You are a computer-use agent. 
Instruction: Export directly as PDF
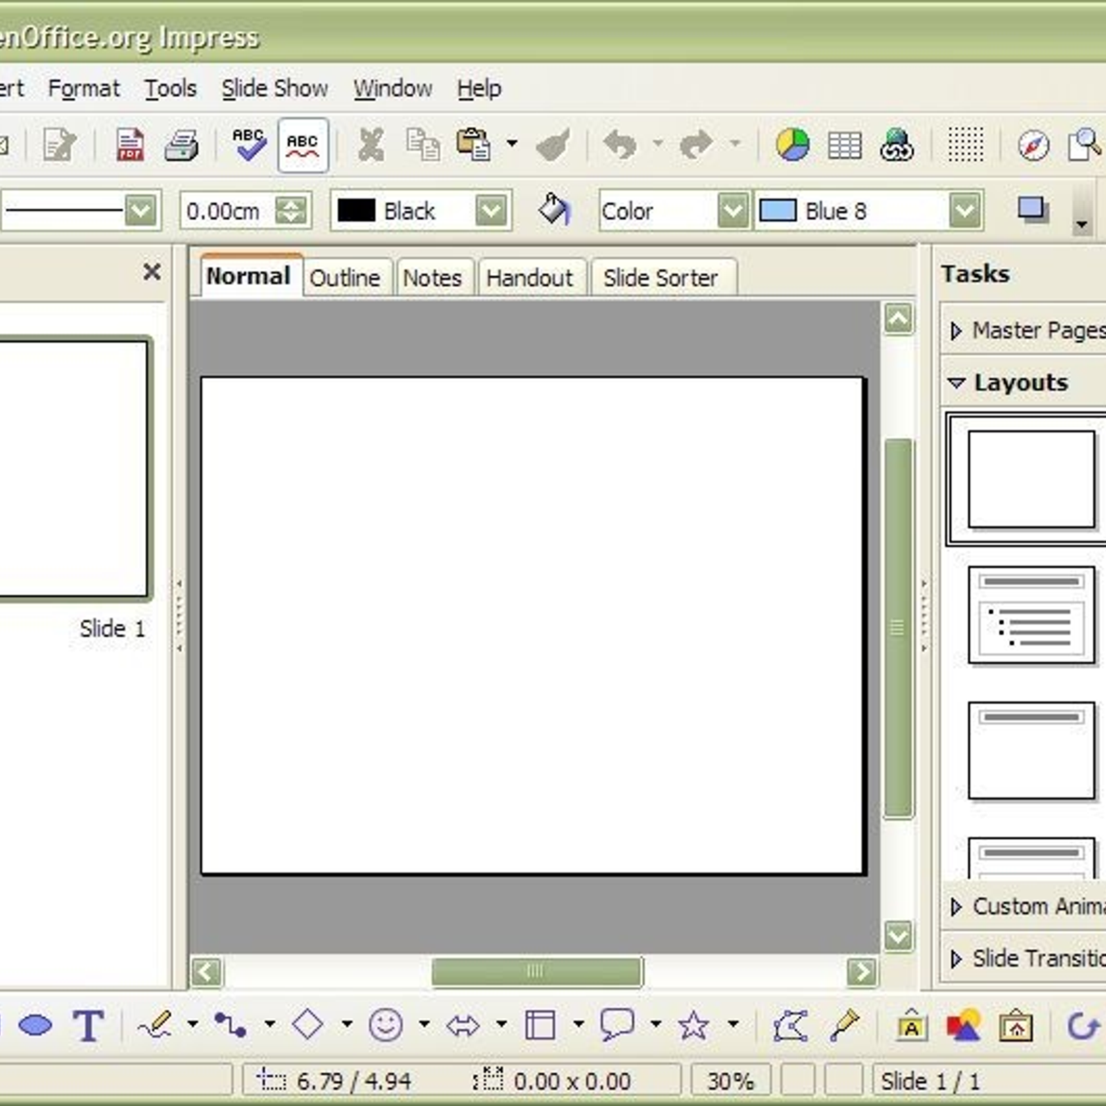(x=129, y=145)
